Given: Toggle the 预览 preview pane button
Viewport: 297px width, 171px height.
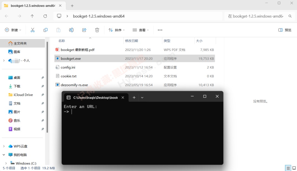Looking at the screenshot, I should point(285,30).
